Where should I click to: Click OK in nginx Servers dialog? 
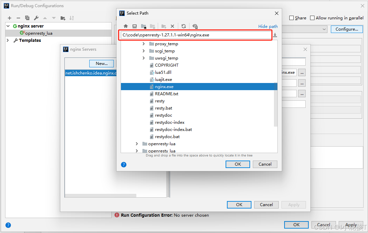click(x=239, y=205)
